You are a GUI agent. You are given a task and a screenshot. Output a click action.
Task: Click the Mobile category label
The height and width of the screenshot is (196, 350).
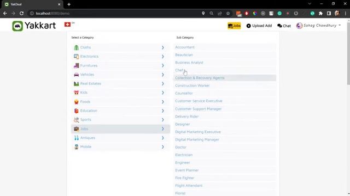[x=86, y=147]
